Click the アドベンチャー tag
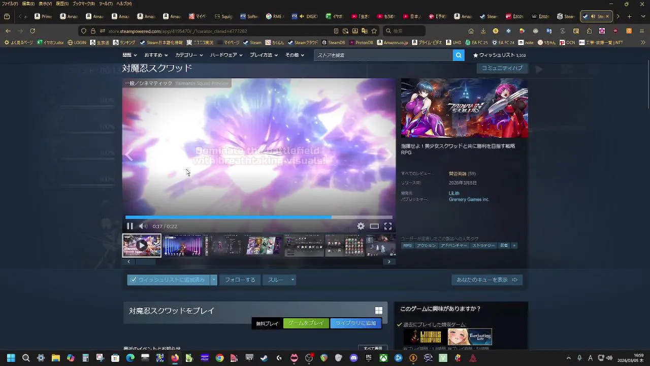Screen dimensions: 650x366 (454, 246)
